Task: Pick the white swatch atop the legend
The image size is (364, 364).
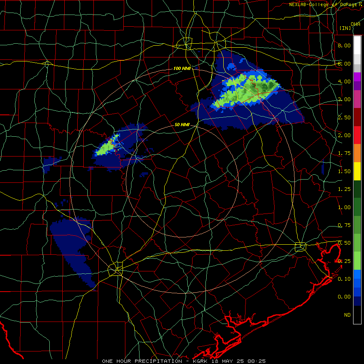Action: [357, 45]
